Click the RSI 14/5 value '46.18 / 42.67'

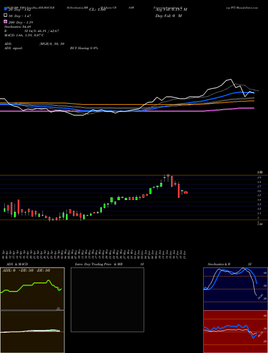pyautogui.click(x=48, y=31)
